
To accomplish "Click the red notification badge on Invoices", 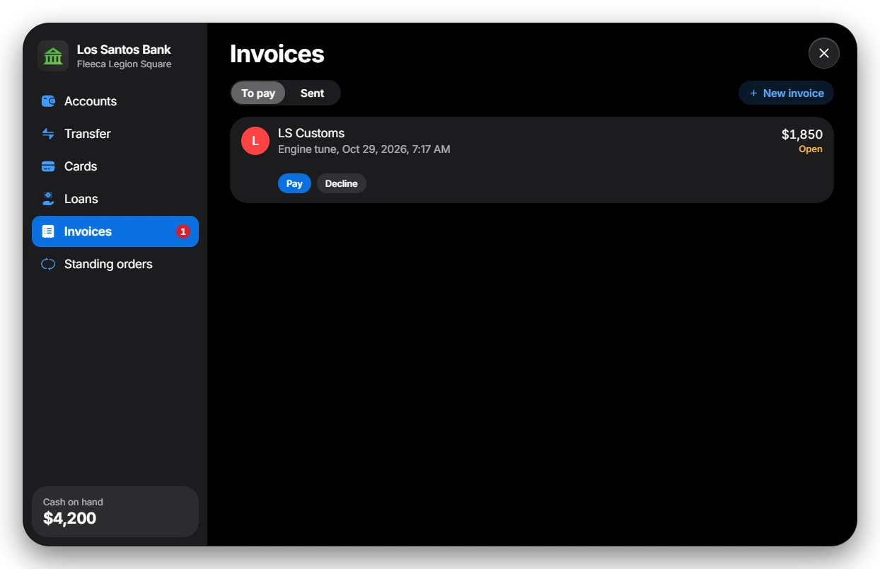I will click(x=183, y=231).
